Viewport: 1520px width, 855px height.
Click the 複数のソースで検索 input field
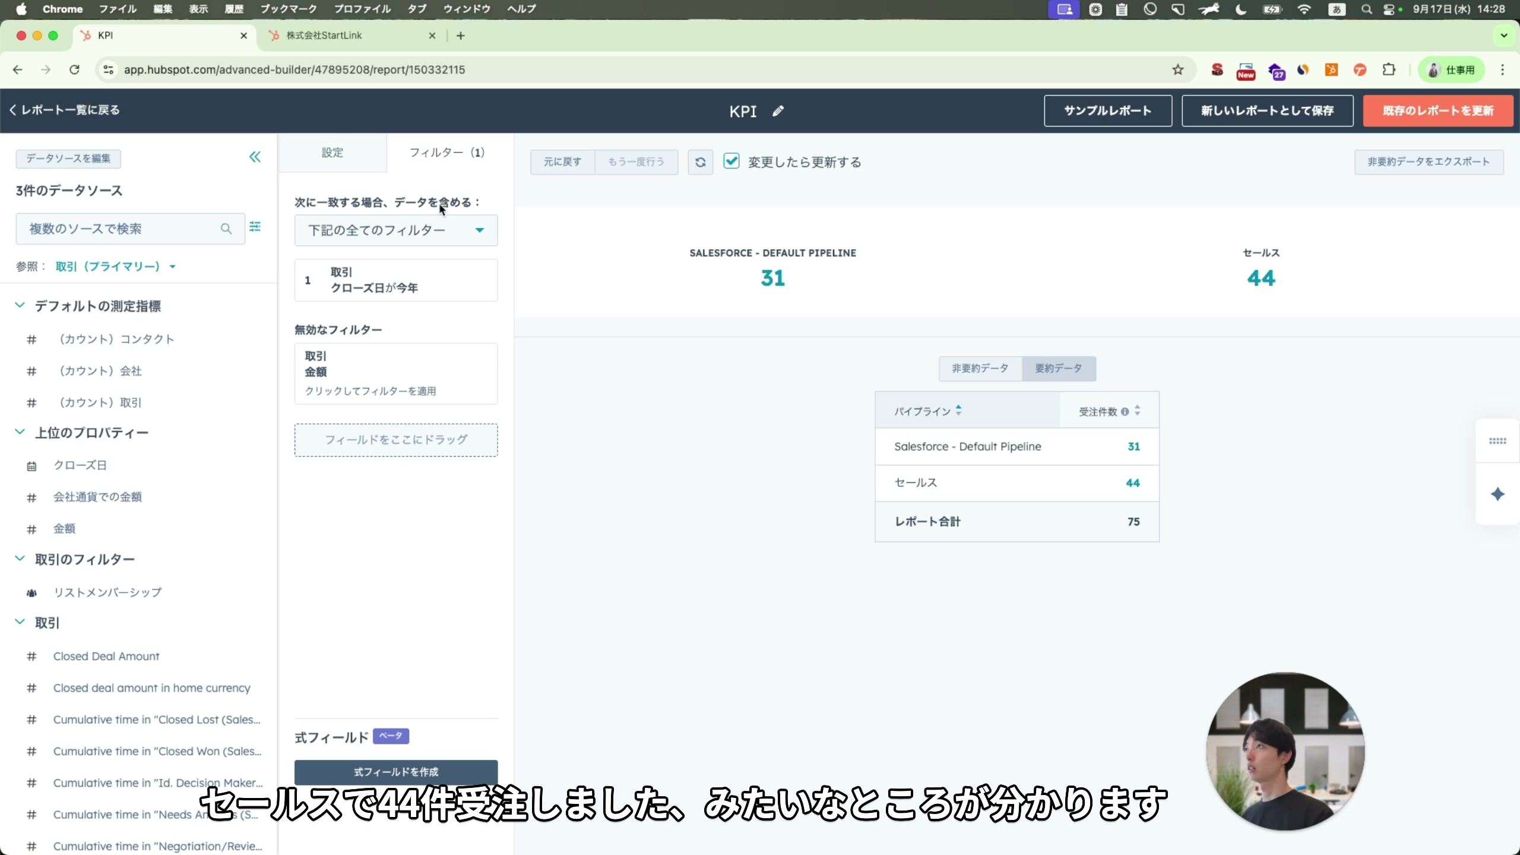click(x=119, y=228)
